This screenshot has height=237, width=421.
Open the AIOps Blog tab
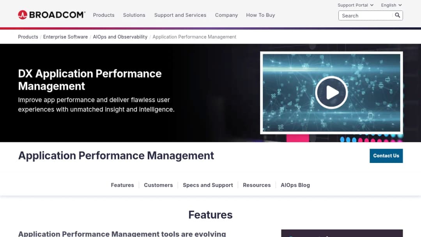tap(295, 185)
